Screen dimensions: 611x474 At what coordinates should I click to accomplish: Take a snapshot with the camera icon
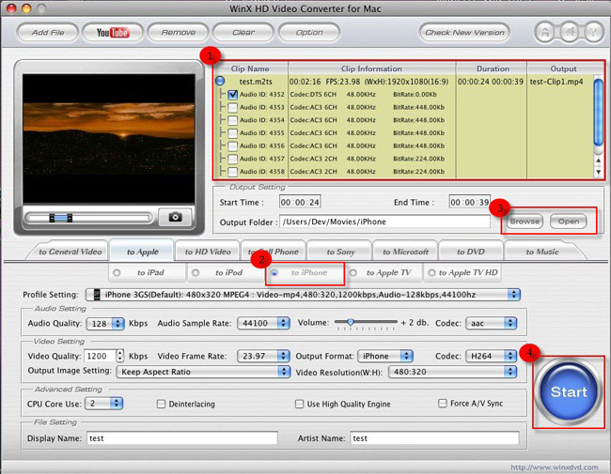[x=176, y=217]
